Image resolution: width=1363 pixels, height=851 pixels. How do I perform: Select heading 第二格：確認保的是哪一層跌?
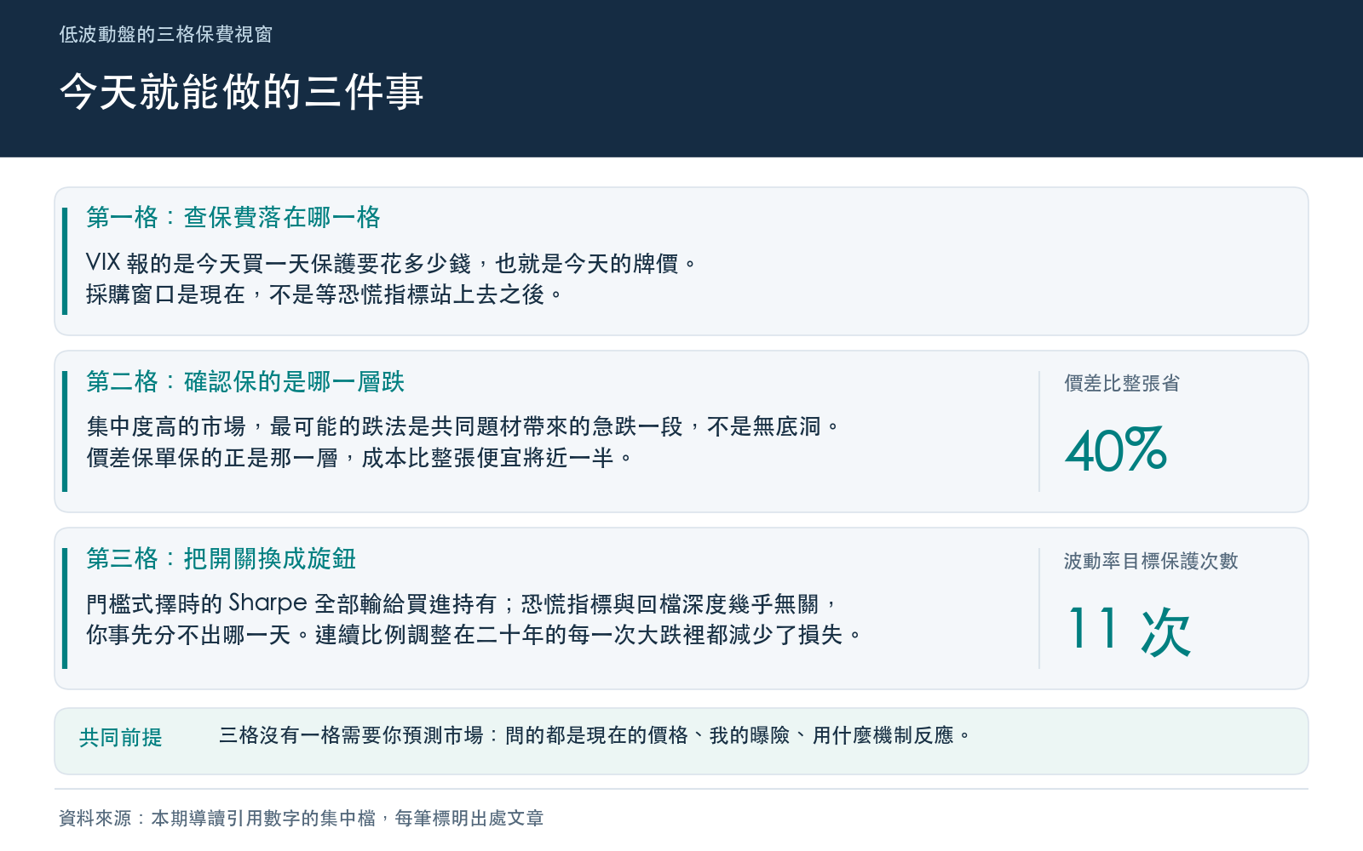coord(245,382)
